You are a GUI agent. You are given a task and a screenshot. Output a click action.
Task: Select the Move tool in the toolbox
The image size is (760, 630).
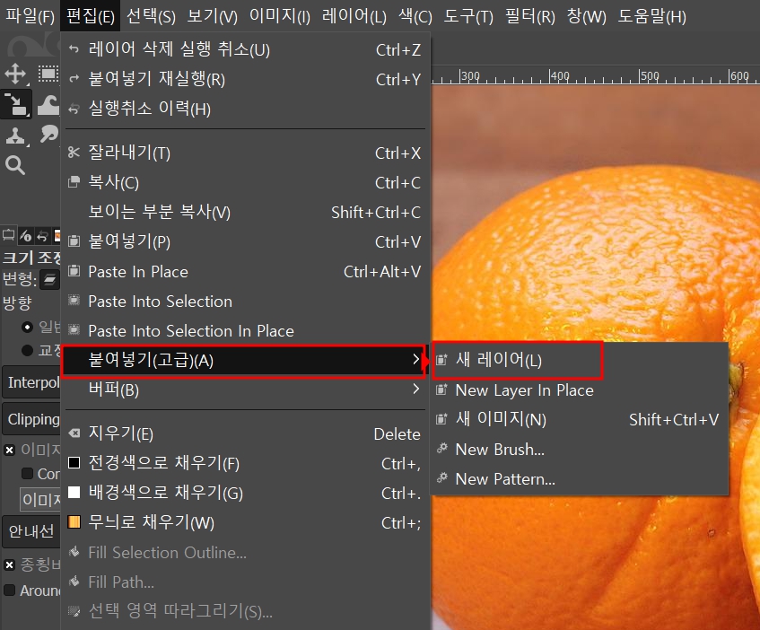point(15,74)
